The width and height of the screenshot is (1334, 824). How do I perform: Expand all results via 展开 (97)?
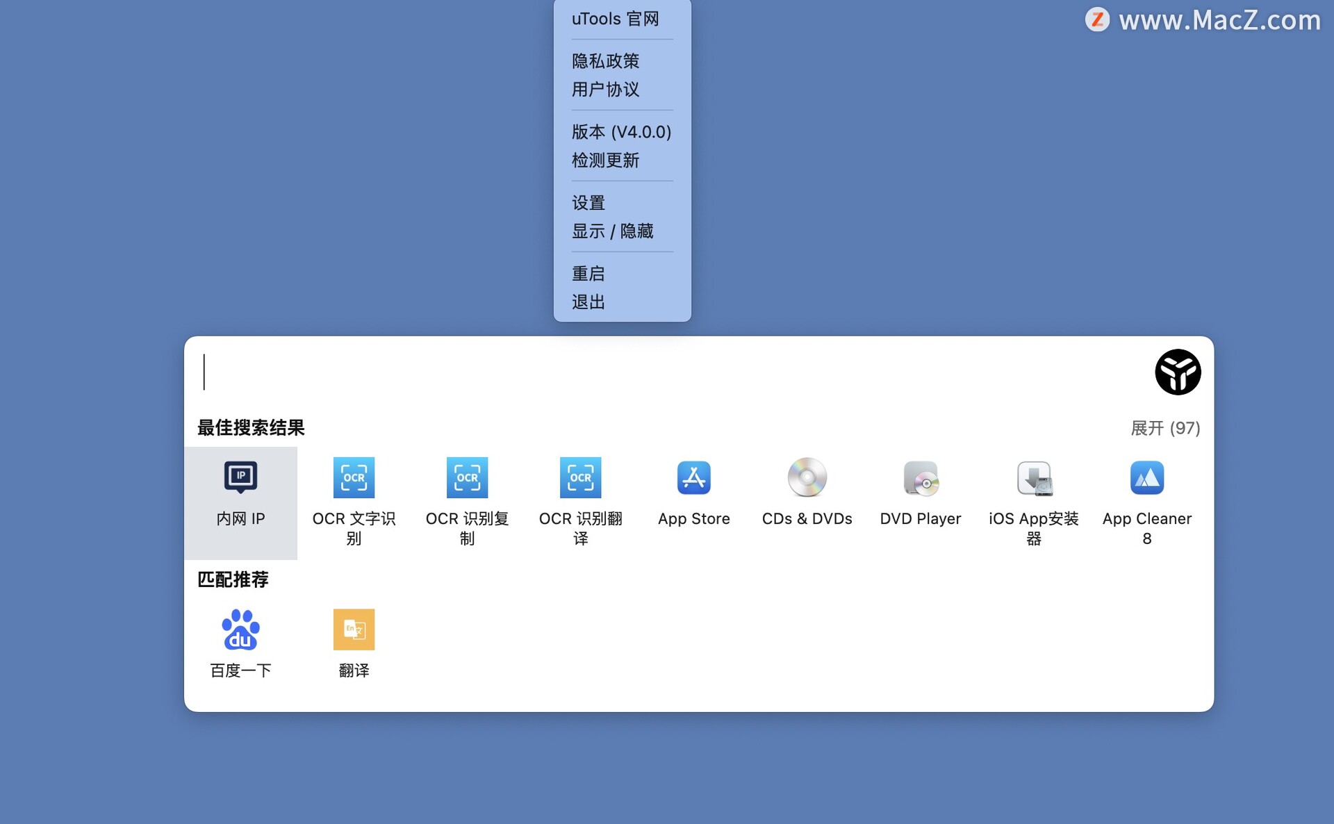(1165, 428)
